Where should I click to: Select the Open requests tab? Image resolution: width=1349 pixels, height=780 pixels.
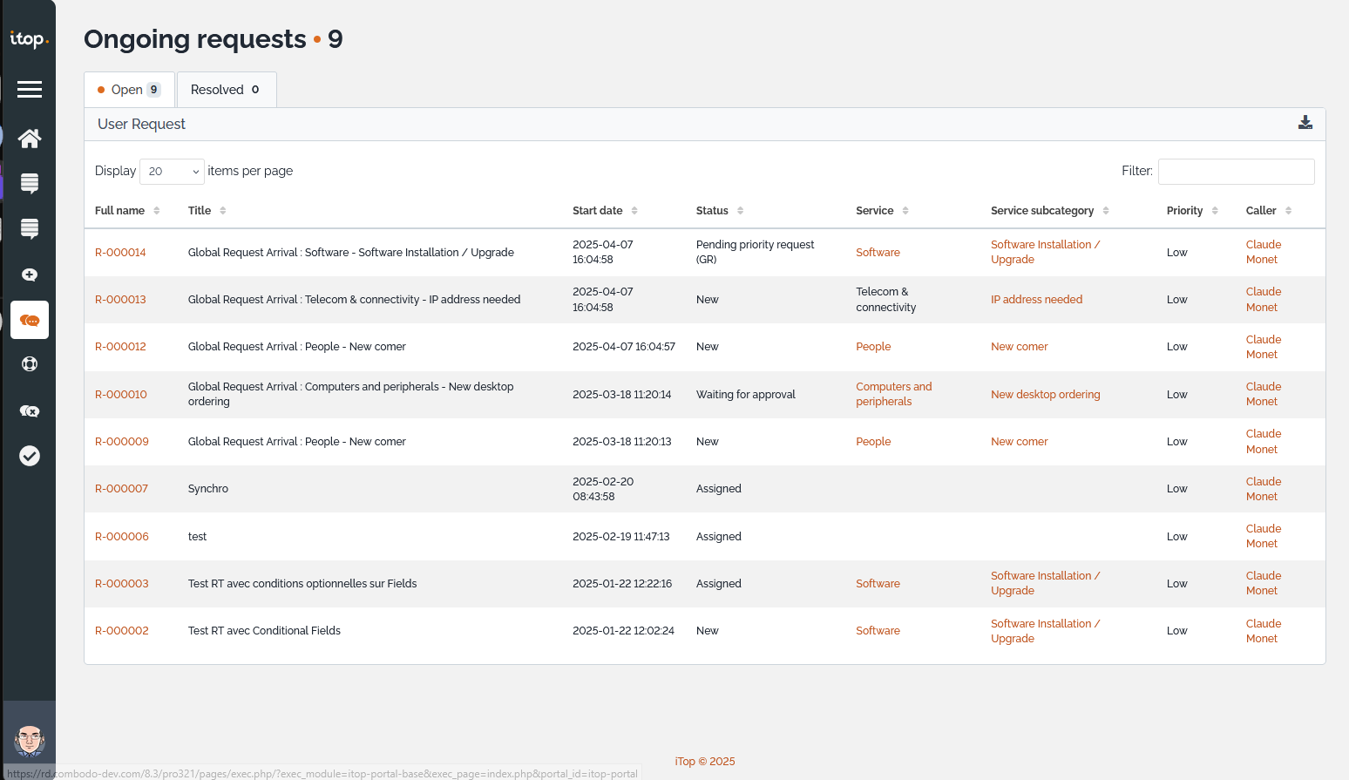pyautogui.click(x=129, y=90)
